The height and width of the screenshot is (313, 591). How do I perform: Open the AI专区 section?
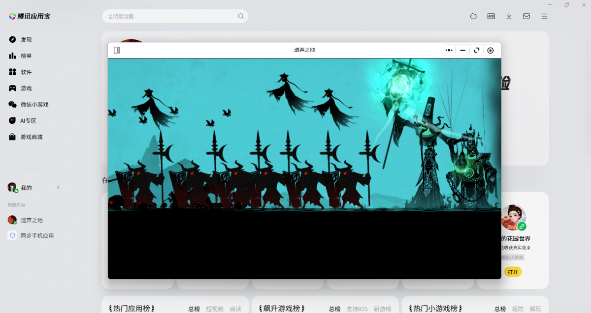(x=28, y=121)
